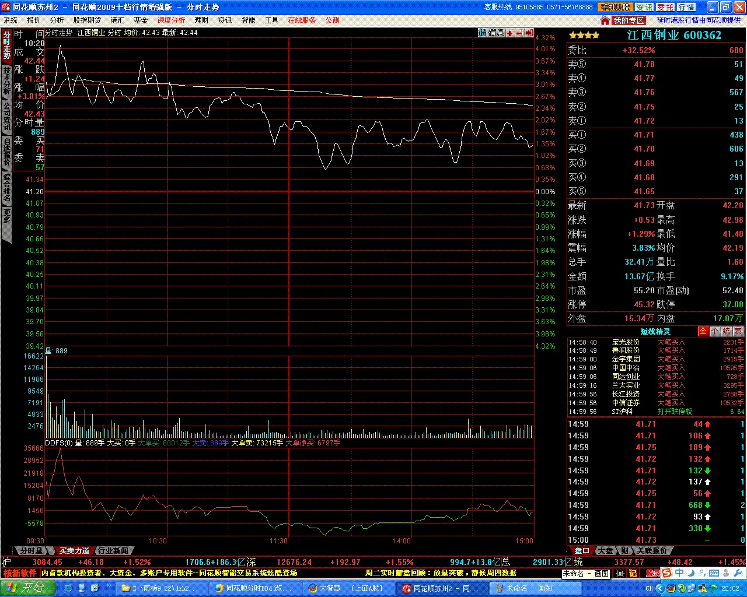Click the Sogou S input method icon
The width and height of the screenshot is (747, 597).
[x=666, y=573]
